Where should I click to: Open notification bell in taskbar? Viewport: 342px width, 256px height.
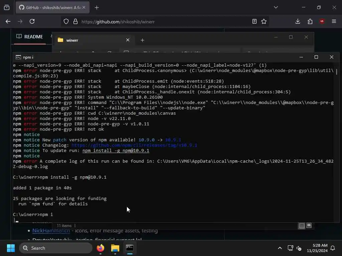click(x=333, y=248)
